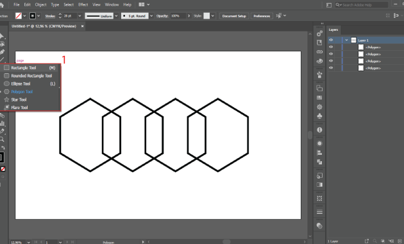Open the Info panel icon
The height and width of the screenshot is (244, 404).
coord(319,130)
